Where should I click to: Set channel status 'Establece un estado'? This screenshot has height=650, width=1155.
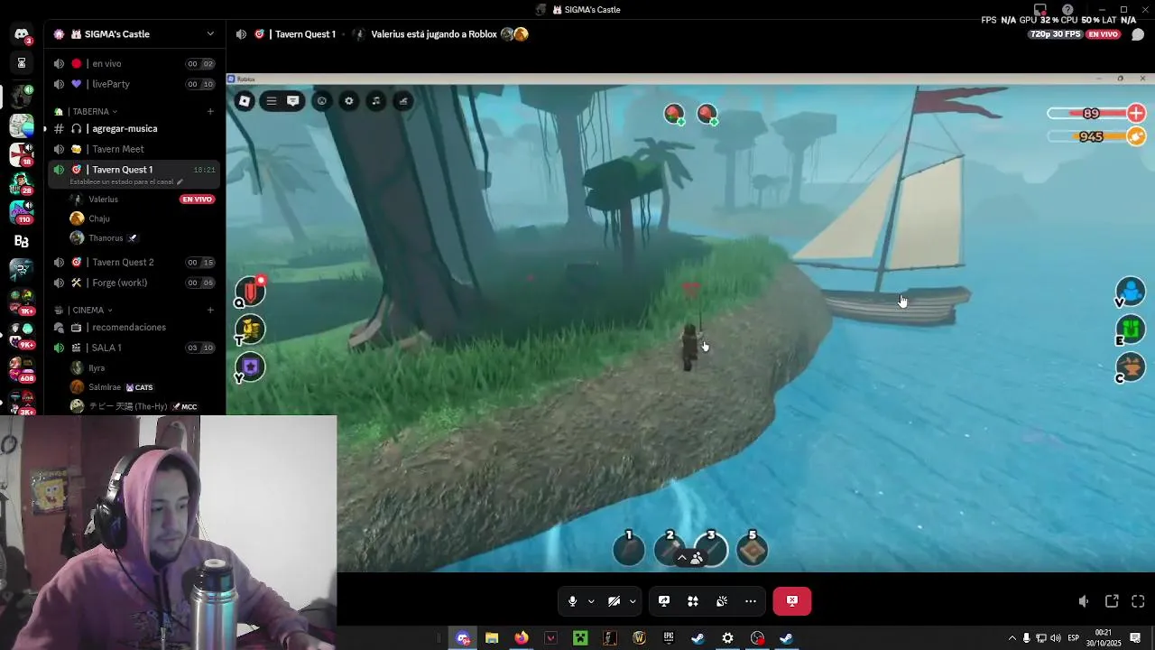126,182
